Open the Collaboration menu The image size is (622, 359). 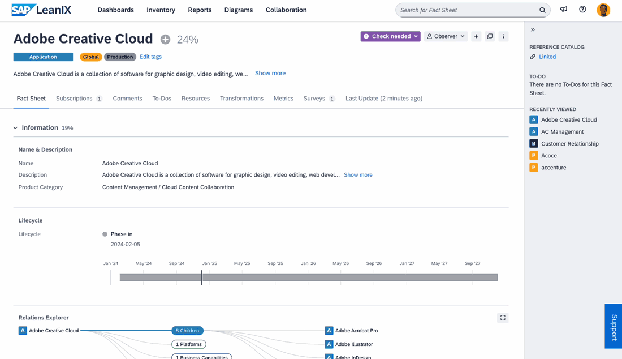click(x=286, y=10)
